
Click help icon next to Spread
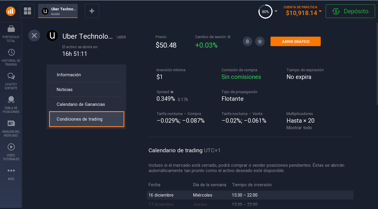click(x=172, y=92)
